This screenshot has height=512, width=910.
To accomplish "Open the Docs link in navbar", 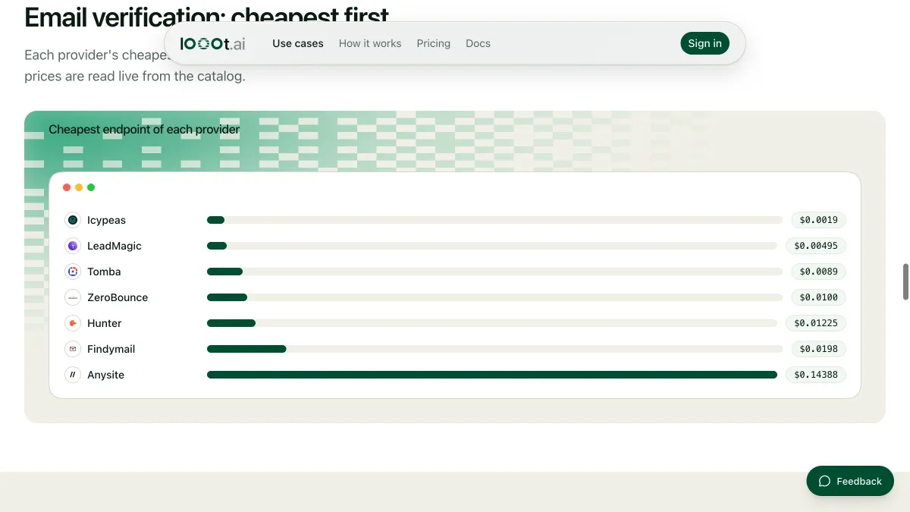I will [x=478, y=43].
